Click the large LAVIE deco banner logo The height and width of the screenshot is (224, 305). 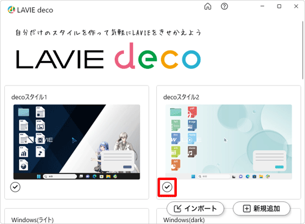coord(109,56)
